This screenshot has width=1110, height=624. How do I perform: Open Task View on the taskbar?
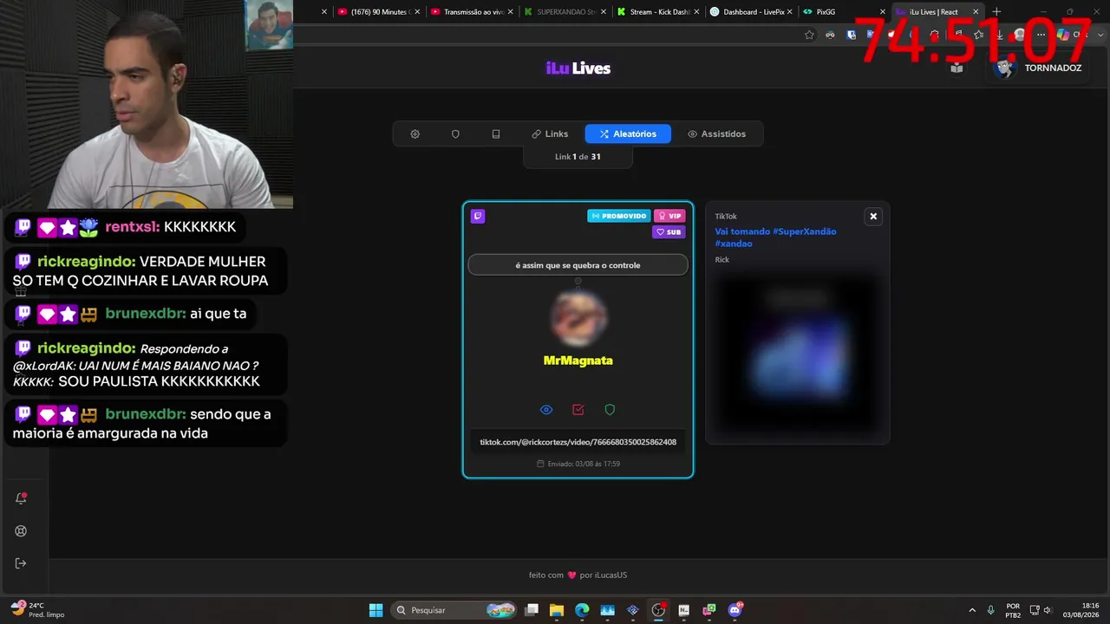[532, 610]
